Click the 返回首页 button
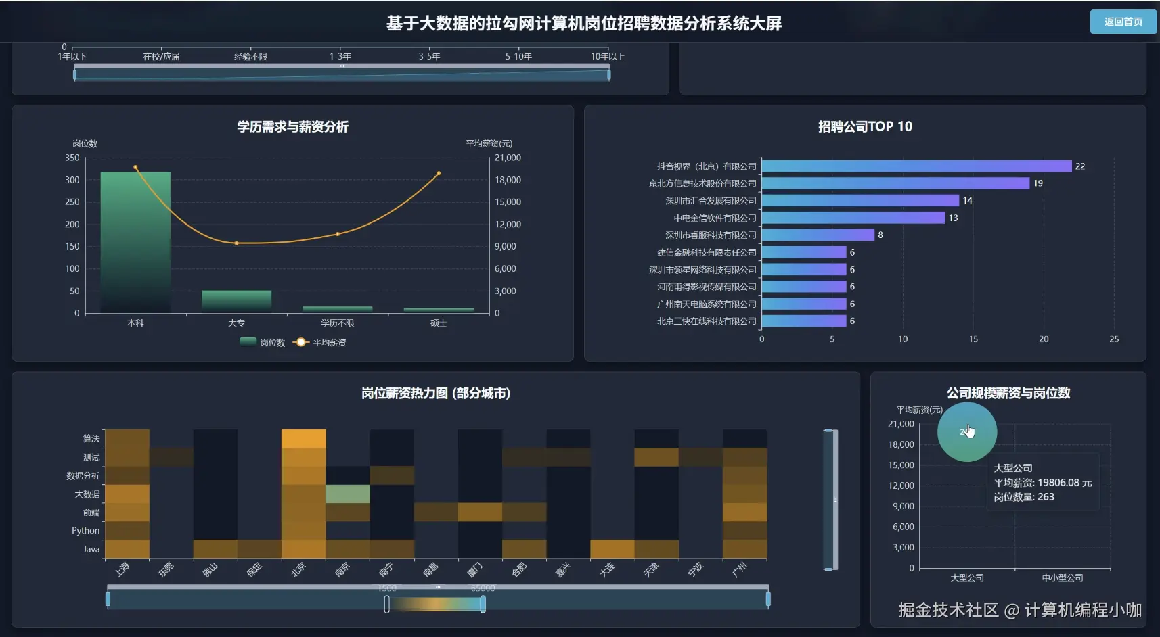This screenshot has width=1160, height=637. pos(1123,22)
